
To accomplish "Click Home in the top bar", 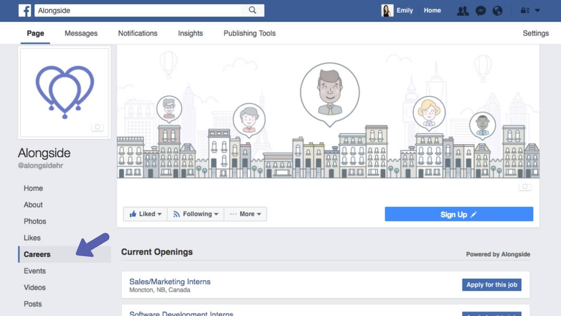I will pyautogui.click(x=432, y=10).
